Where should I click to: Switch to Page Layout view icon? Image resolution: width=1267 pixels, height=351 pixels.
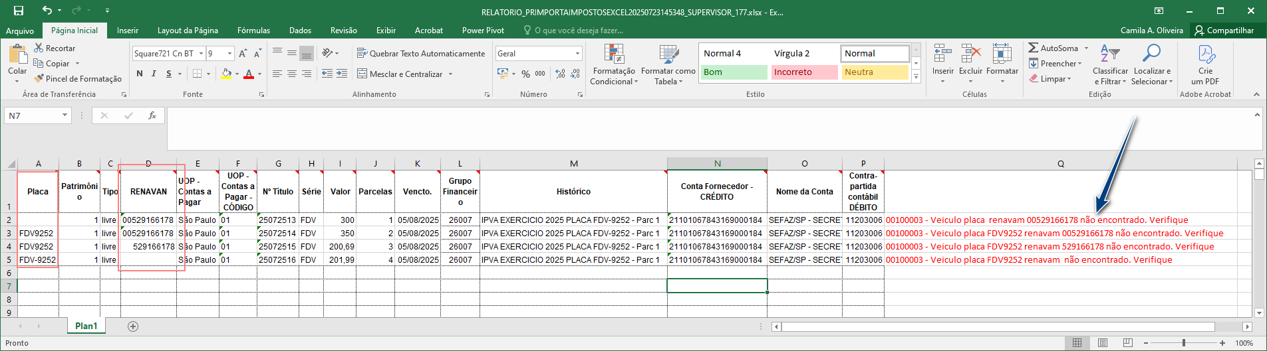tap(1103, 343)
